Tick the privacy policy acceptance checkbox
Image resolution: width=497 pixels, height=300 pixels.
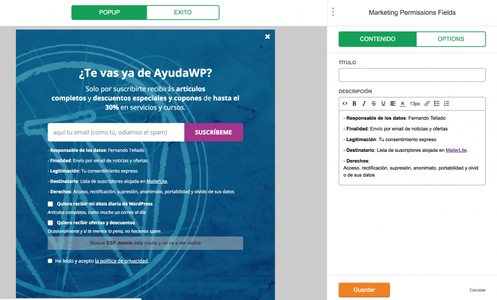[x=50, y=260]
